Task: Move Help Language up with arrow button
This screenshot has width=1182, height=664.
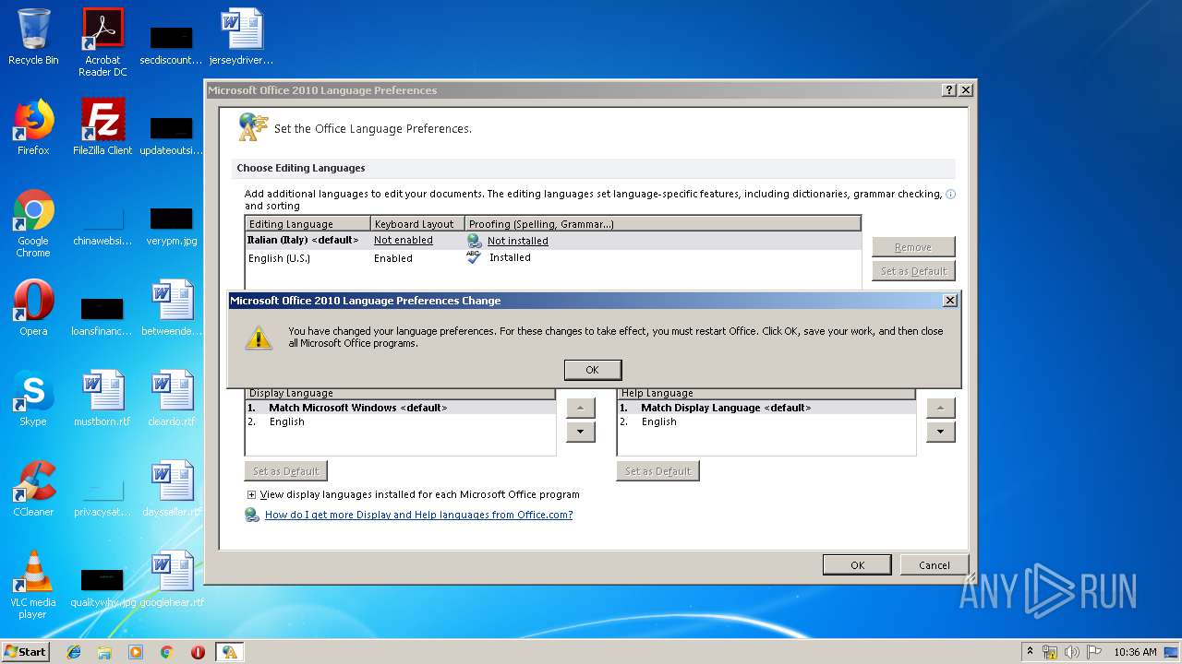Action: point(940,408)
